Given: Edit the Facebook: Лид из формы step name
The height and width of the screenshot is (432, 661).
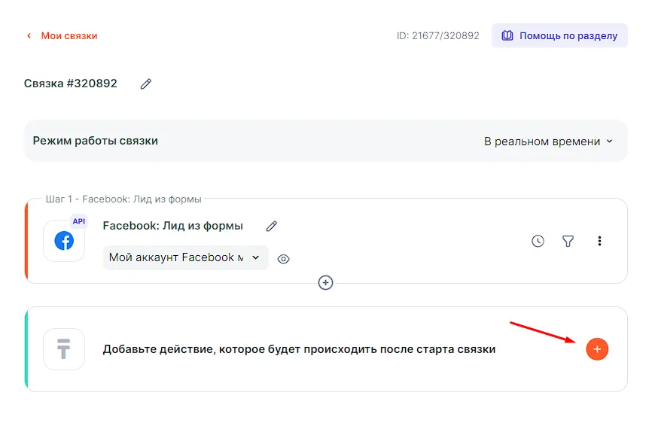Looking at the screenshot, I should click(x=272, y=226).
